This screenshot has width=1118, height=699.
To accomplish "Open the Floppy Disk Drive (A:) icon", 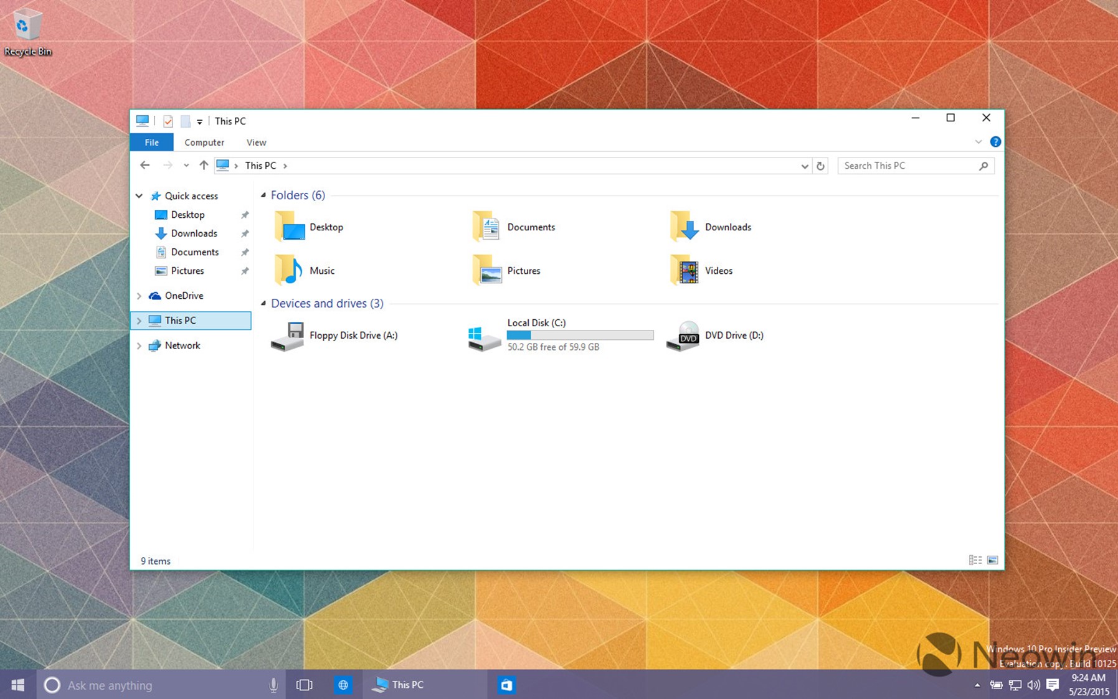I will click(x=287, y=336).
